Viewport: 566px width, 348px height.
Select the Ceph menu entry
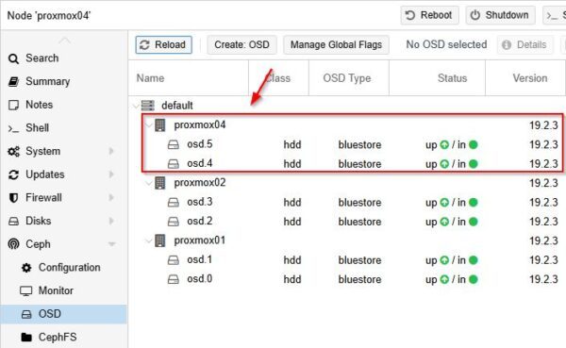38,244
